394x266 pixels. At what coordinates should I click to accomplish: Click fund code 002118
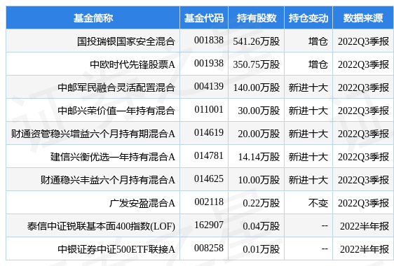(x=209, y=202)
